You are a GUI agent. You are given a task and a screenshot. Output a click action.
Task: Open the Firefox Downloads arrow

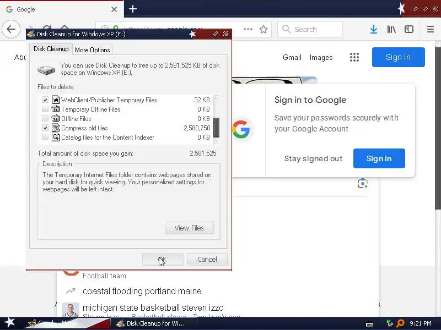point(374,29)
